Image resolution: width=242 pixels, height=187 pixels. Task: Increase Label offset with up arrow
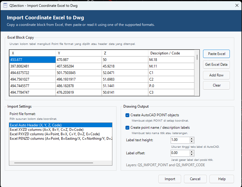tap(191, 152)
